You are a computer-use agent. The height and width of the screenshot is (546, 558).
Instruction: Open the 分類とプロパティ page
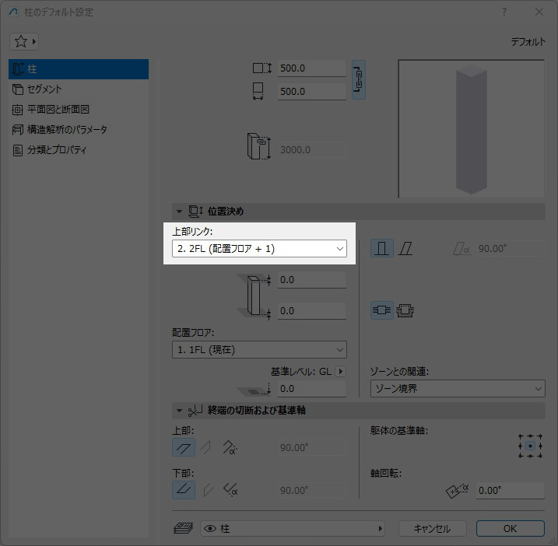[x=57, y=150]
